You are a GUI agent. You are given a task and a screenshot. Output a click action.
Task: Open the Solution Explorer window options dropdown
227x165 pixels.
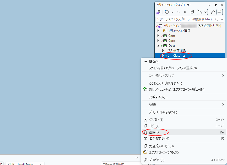(209, 5)
